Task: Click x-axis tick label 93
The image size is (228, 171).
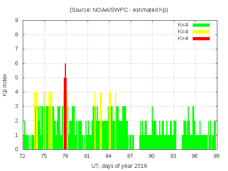Action: 173,156
